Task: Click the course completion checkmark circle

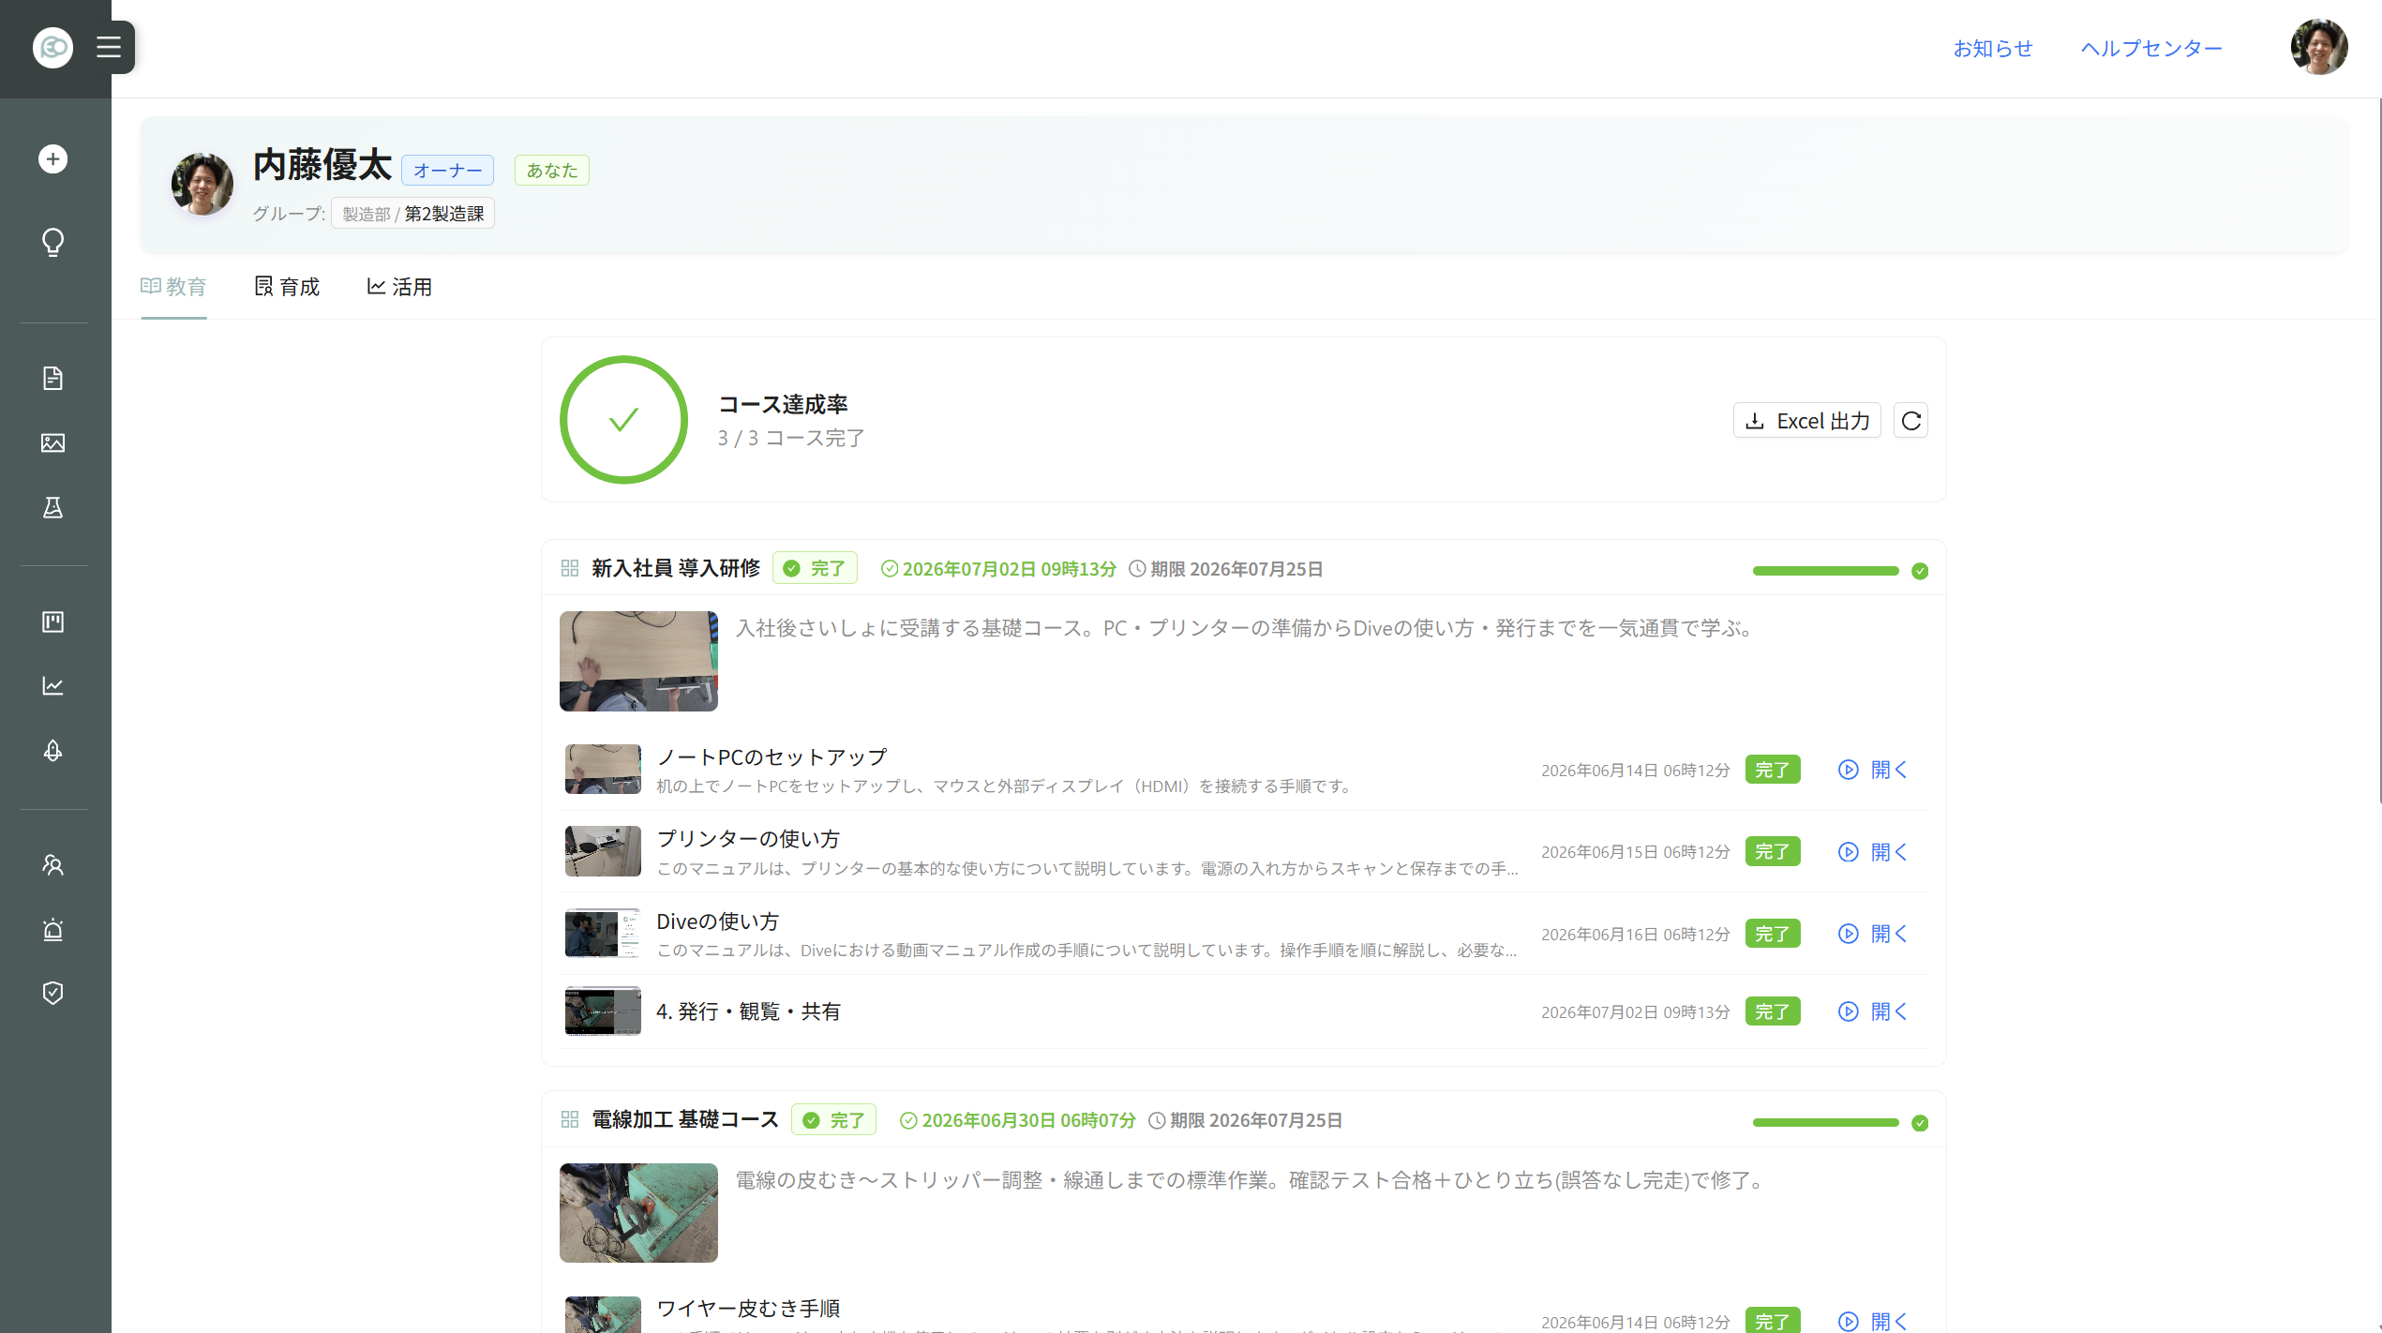Action: pyautogui.click(x=623, y=420)
